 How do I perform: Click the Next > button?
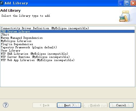point(69,105)
